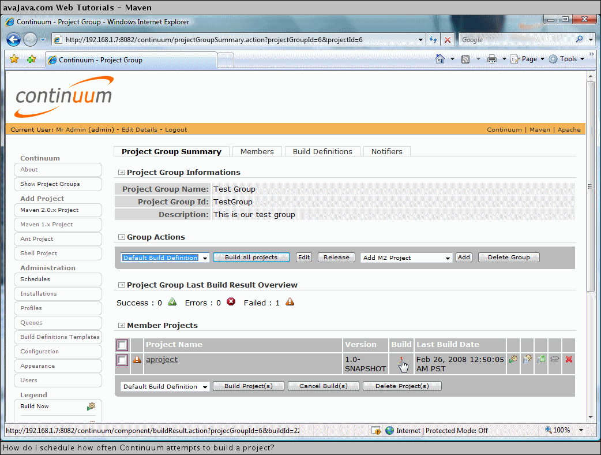
Task: Tick the aproject row checkbox
Action: [x=122, y=360]
